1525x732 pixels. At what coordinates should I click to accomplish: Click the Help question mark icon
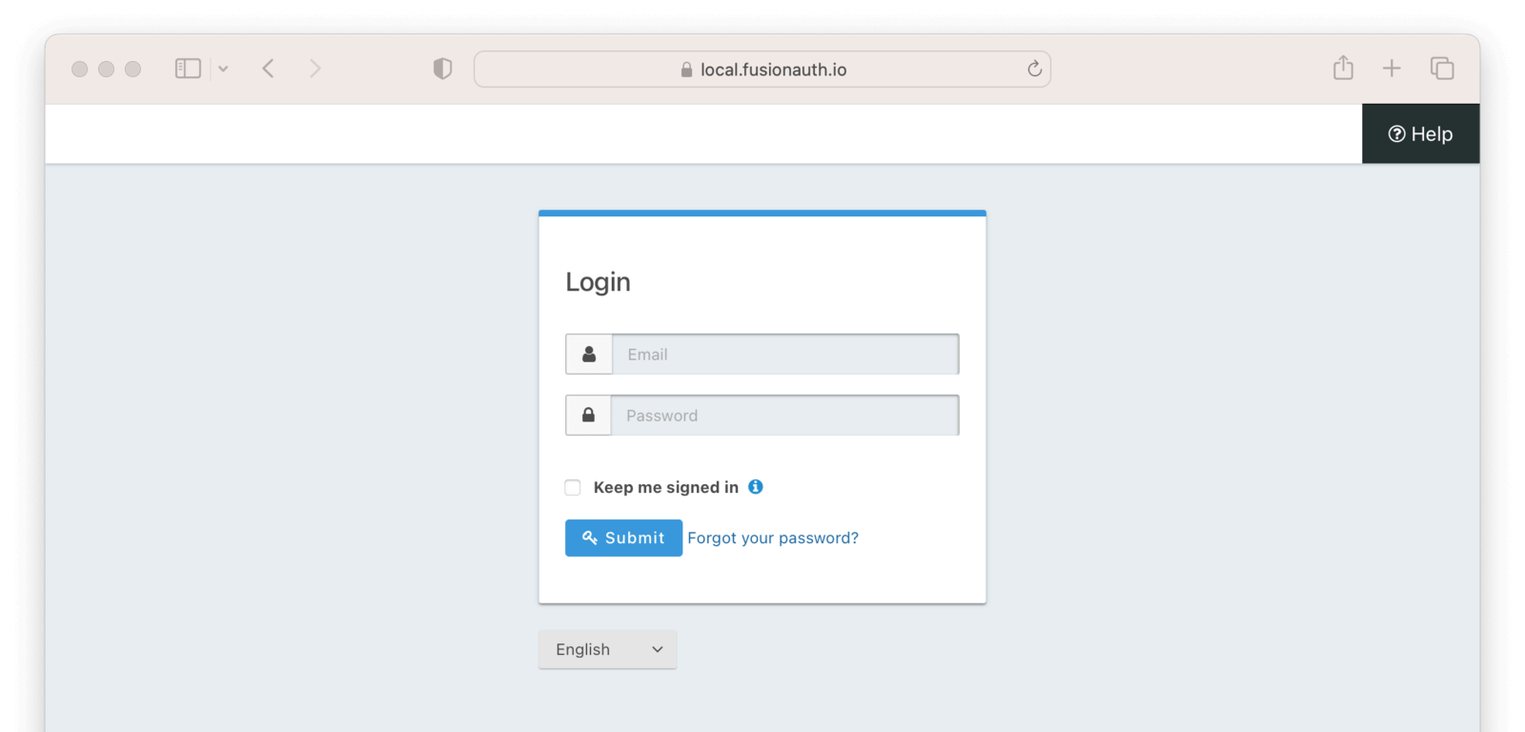tap(1397, 133)
